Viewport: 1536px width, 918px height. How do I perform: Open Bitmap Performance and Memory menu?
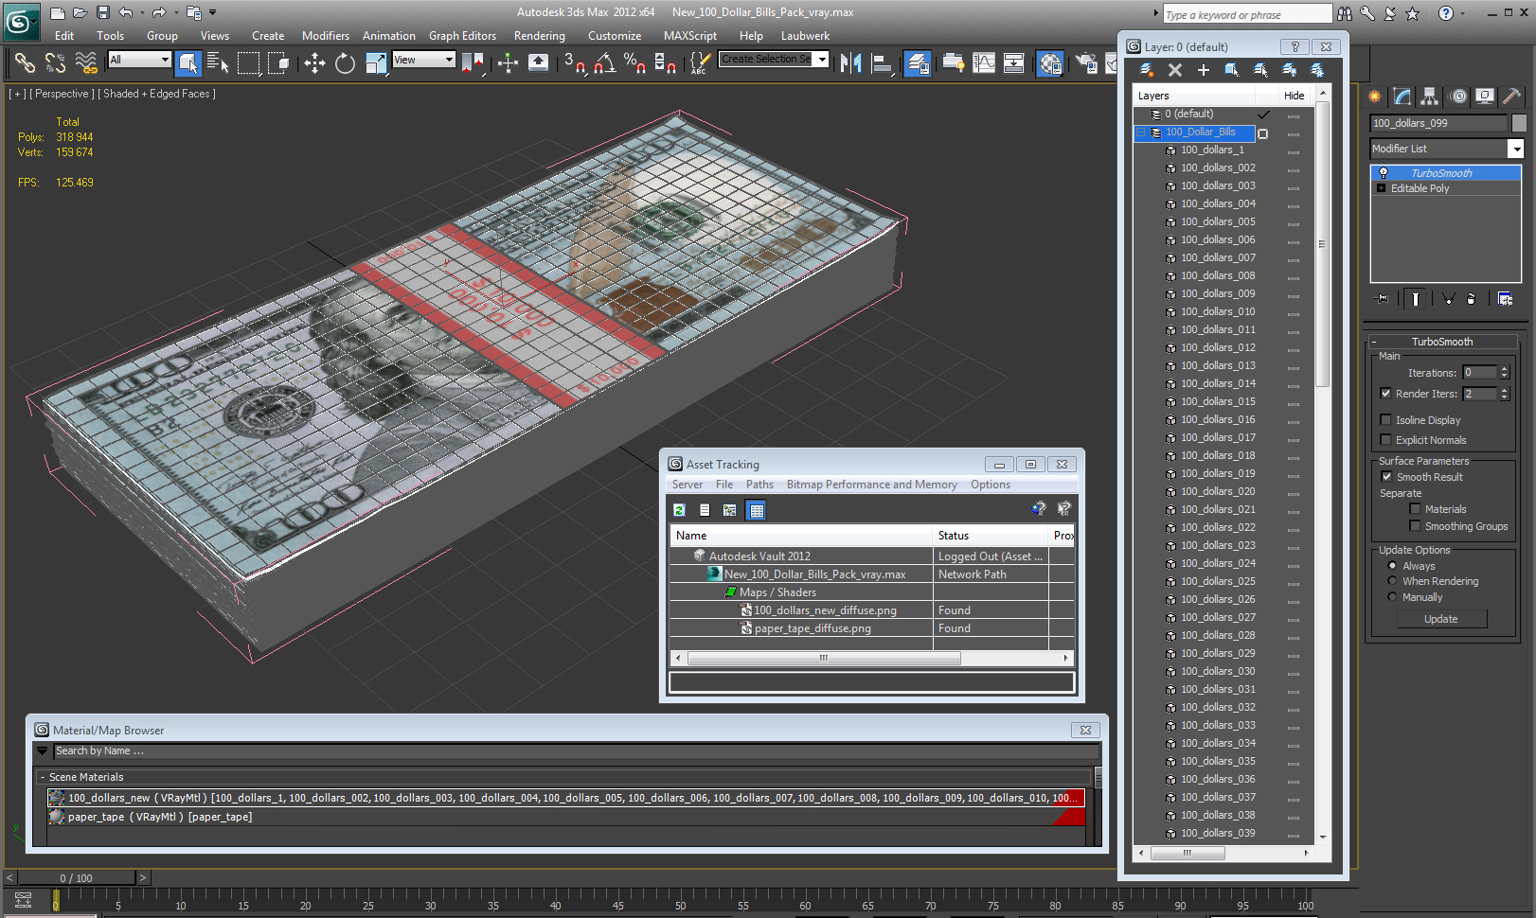871,485
